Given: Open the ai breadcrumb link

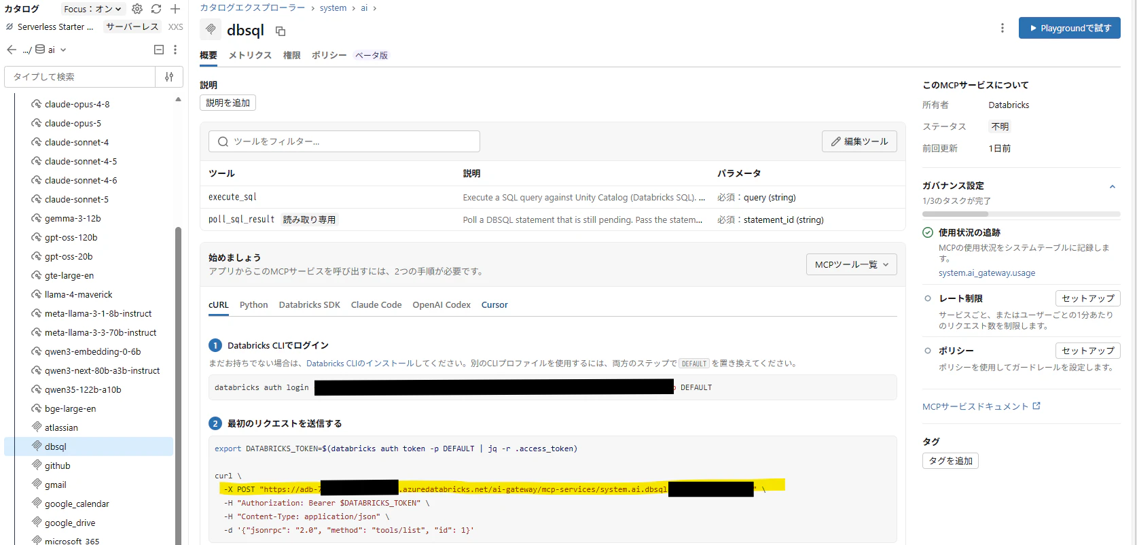Looking at the screenshot, I should click(364, 8).
